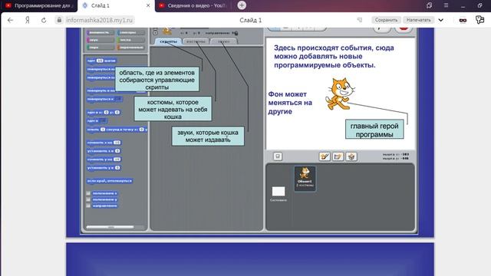
Task: Switch to the 'Сведения о видео - YouTube' tab
Action: [x=193, y=5]
